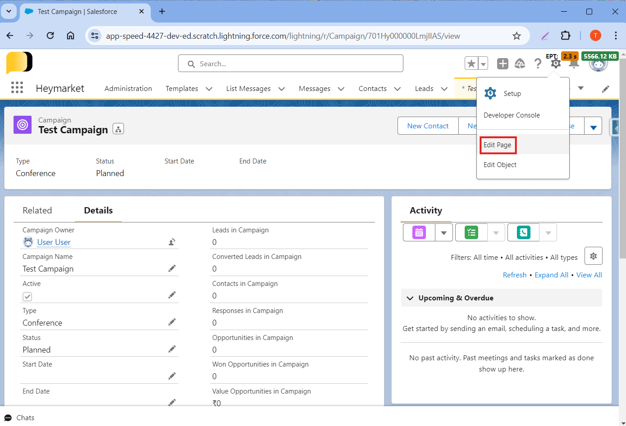Edit the Campaign Name field pencil icon
The image size is (626, 426).
pyautogui.click(x=172, y=268)
